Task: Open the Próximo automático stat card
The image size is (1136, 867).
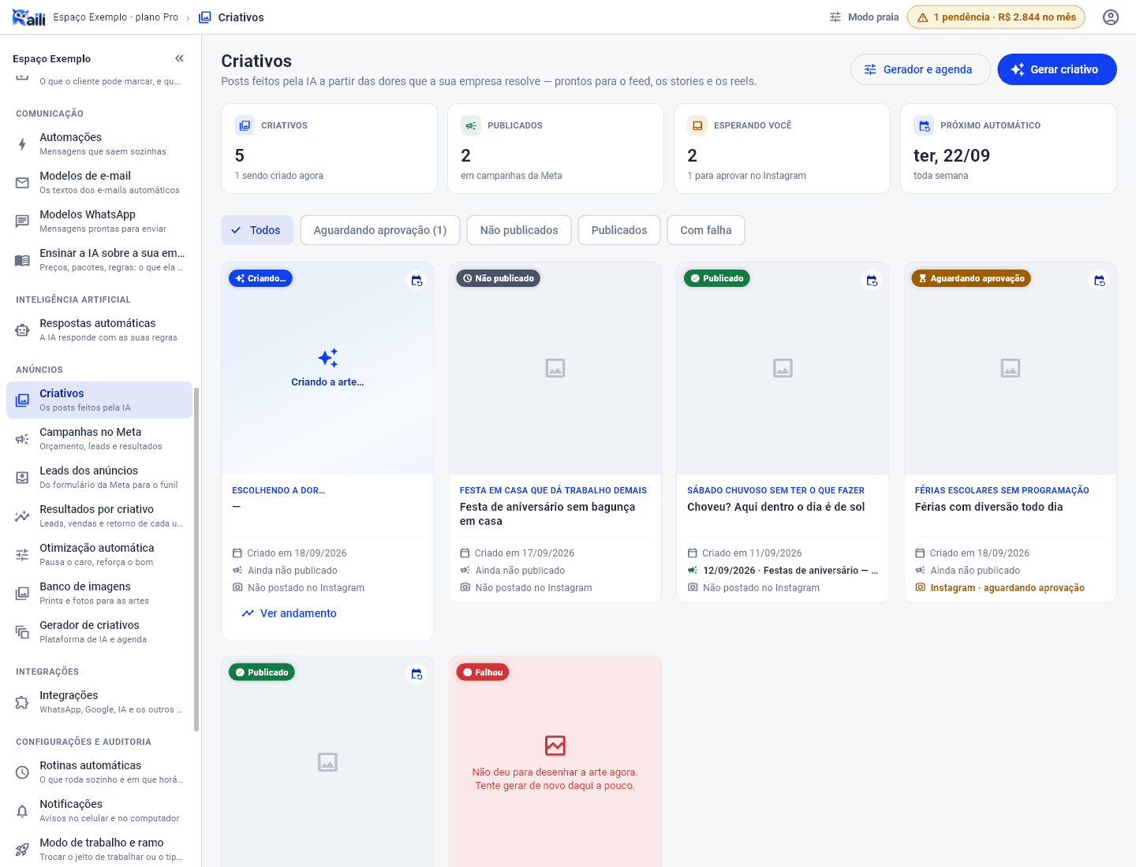Action: (1008, 148)
